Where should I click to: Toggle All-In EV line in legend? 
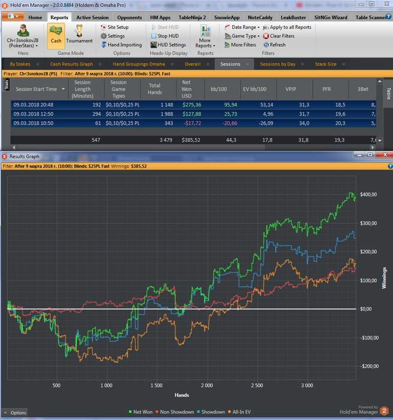(x=239, y=412)
